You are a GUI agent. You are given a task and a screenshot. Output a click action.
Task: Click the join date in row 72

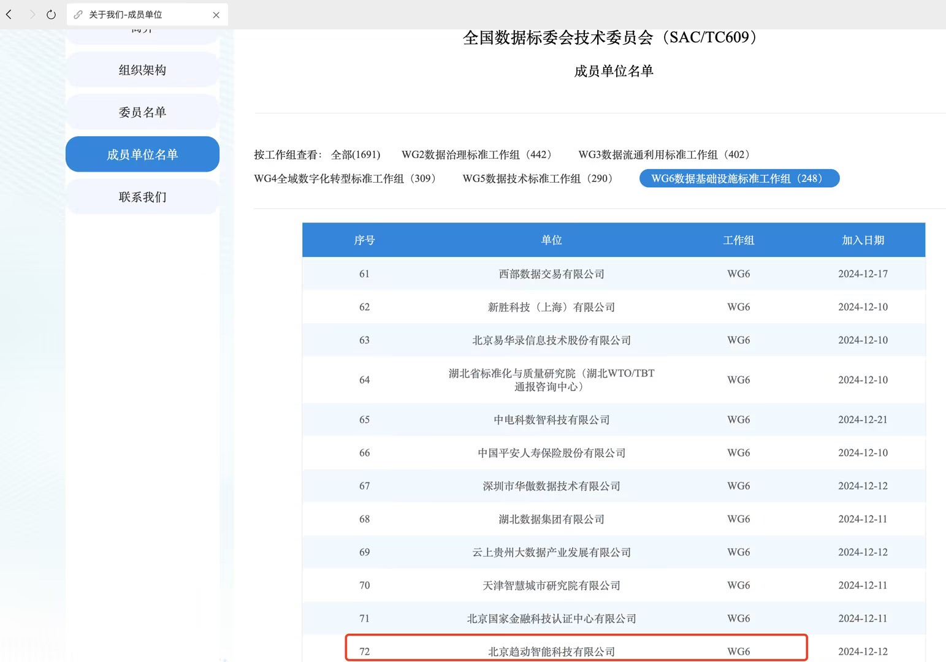click(x=863, y=652)
